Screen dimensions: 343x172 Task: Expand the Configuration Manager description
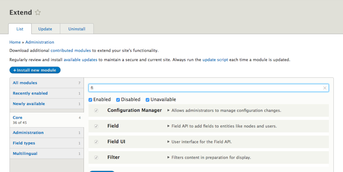(168, 111)
